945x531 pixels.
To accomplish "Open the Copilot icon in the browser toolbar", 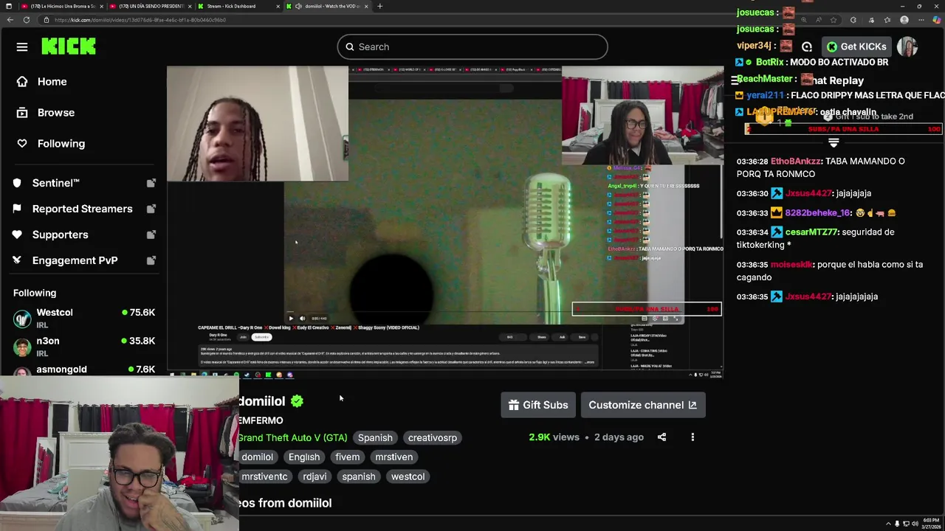I will pyautogui.click(x=938, y=20).
